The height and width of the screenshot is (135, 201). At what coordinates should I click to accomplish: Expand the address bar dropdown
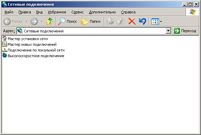point(169,31)
